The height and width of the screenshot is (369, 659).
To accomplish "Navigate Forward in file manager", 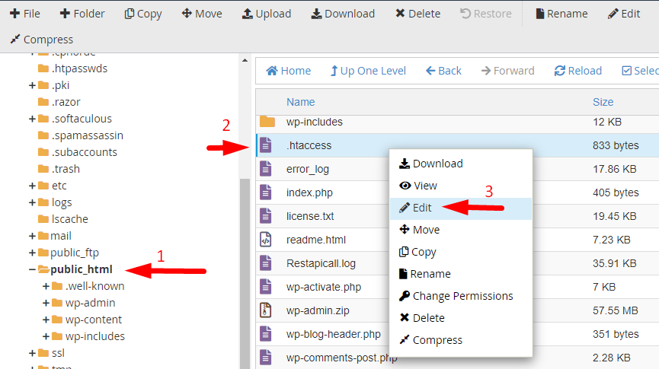I will point(507,71).
